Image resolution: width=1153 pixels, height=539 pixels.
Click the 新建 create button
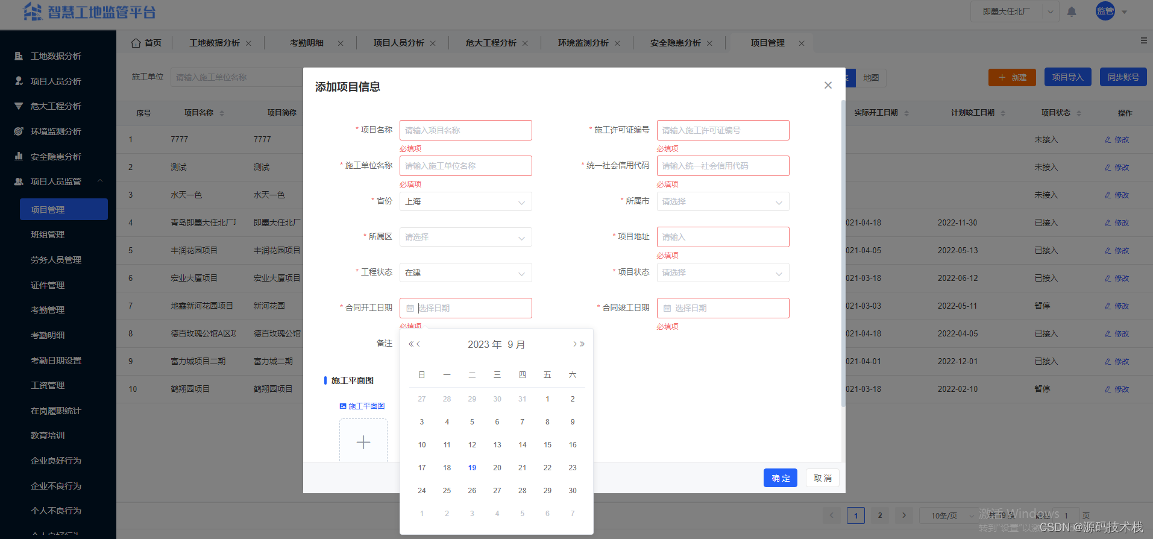(x=1012, y=77)
